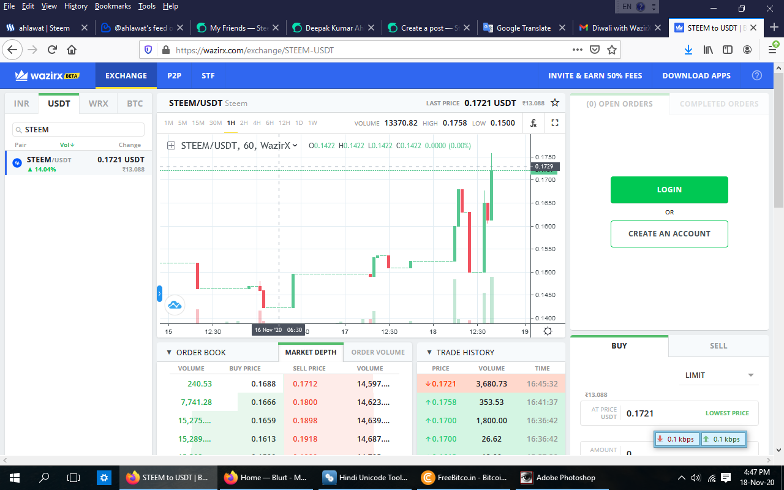Favorite STEEM/USDT with the star icon
Image resolution: width=784 pixels, height=490 pixels.
click(x=555, y=103)
